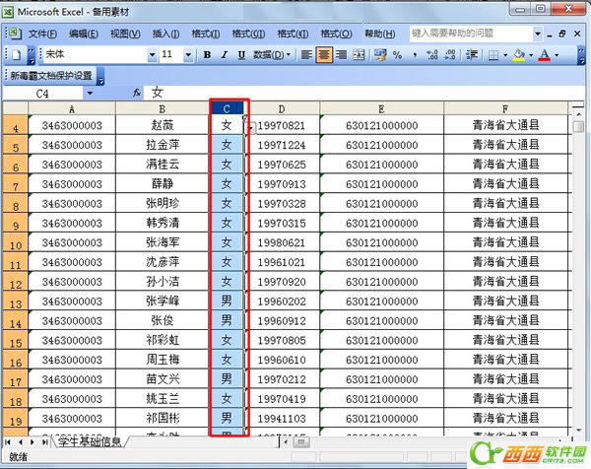Open the font size dropdown
This screenshot has height=469, width=591.
[190, 55]
